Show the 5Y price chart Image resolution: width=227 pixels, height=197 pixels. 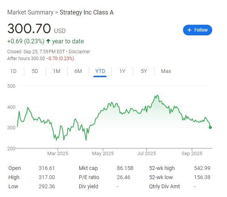(144, 71)
